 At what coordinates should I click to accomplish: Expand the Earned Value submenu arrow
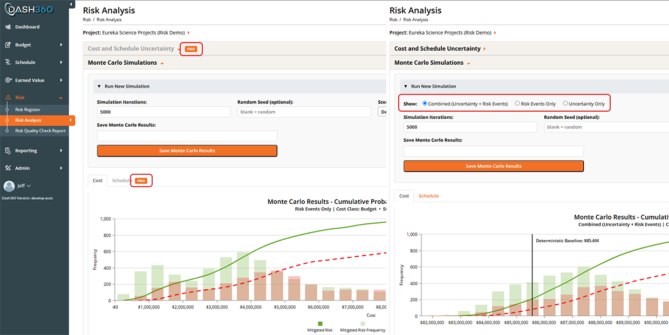pyautogui.click(x=62, y=80)
